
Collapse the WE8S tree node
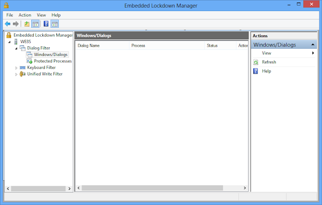pos(10,42)
